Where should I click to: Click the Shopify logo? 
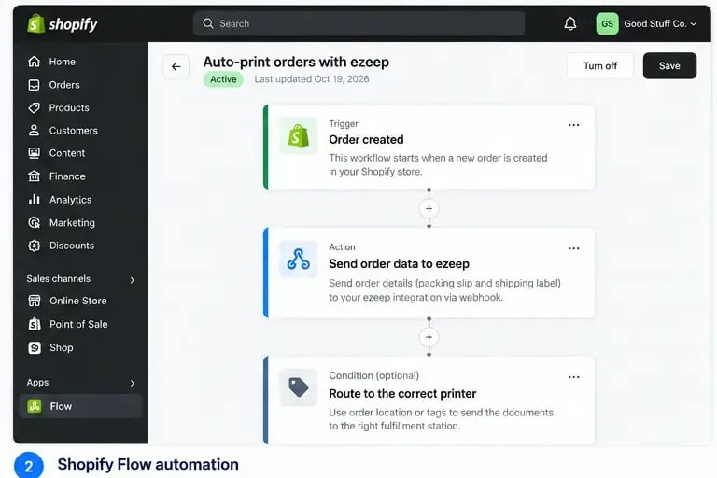point(63,23)
